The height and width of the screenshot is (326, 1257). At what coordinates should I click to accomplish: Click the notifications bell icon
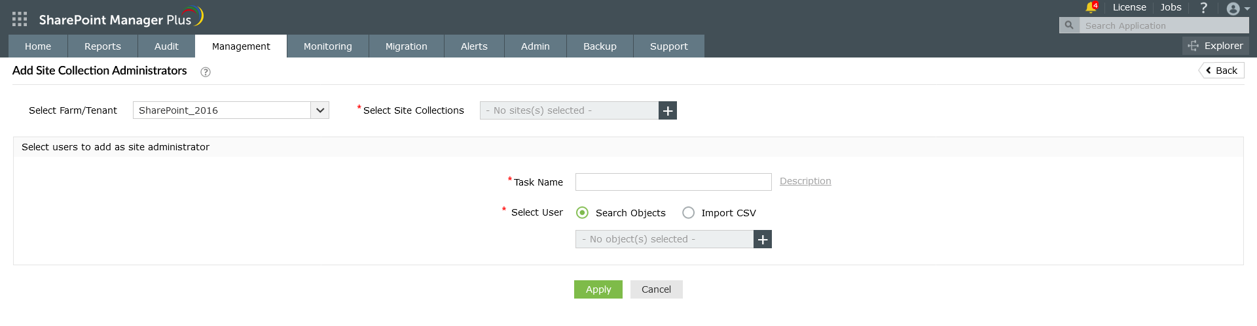(x=1090, y=8)
